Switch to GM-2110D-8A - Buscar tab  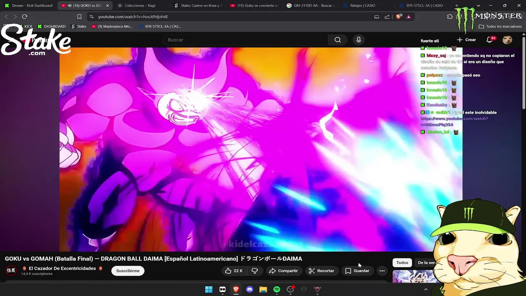tap(310, 6)
